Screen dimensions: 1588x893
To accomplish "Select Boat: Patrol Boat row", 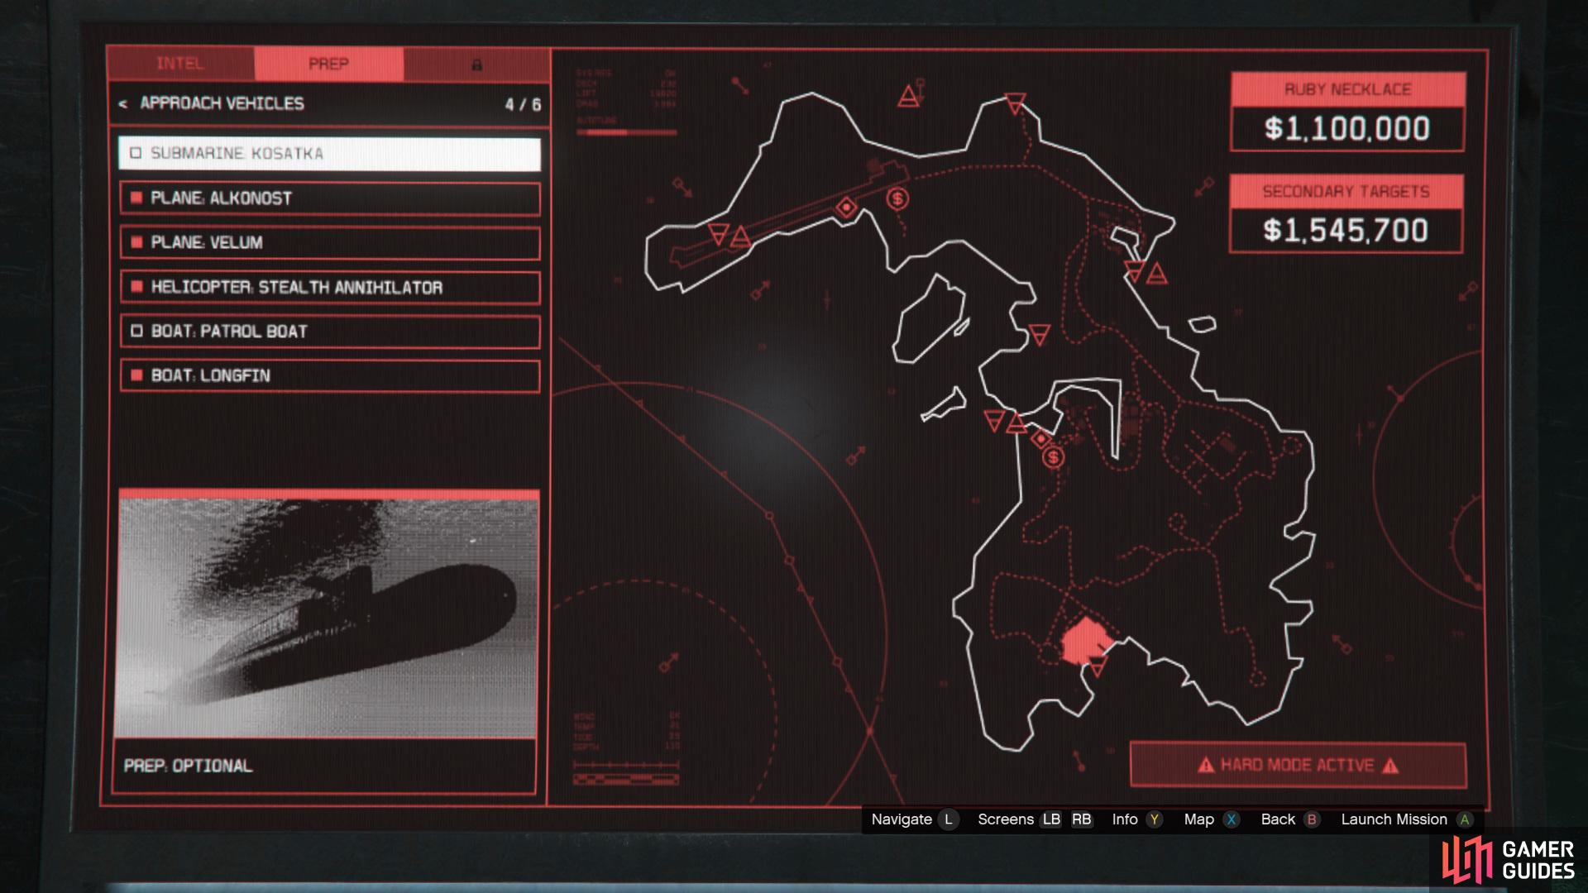I will (329, 332).
